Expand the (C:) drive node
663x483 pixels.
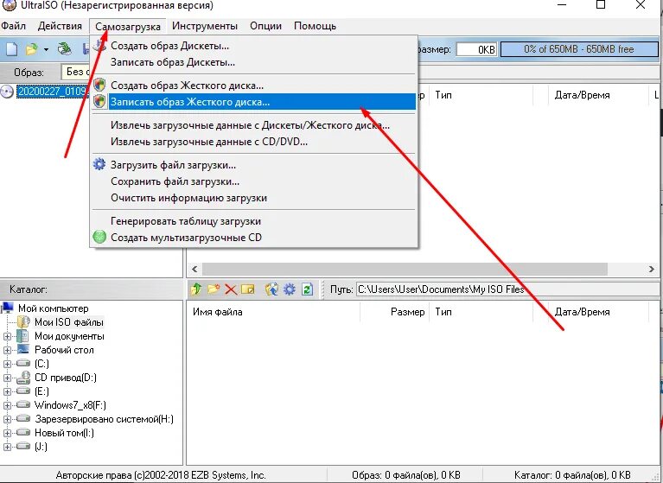tap(7, 364)
